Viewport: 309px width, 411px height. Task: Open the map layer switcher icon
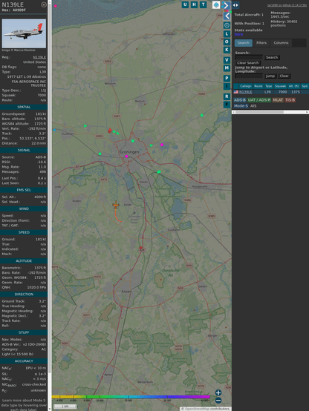point(216,4)
